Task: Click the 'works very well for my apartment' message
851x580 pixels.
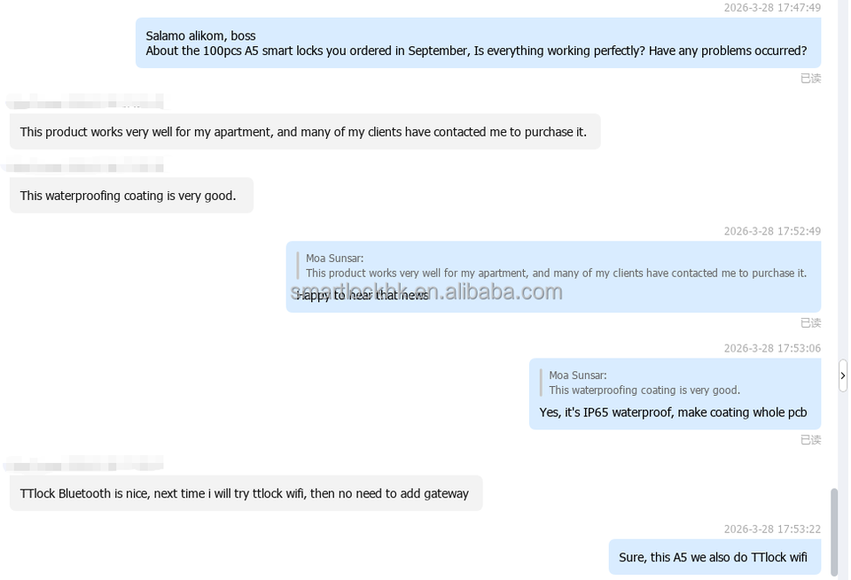Action: pyautogui.click(x=305, y=132)
